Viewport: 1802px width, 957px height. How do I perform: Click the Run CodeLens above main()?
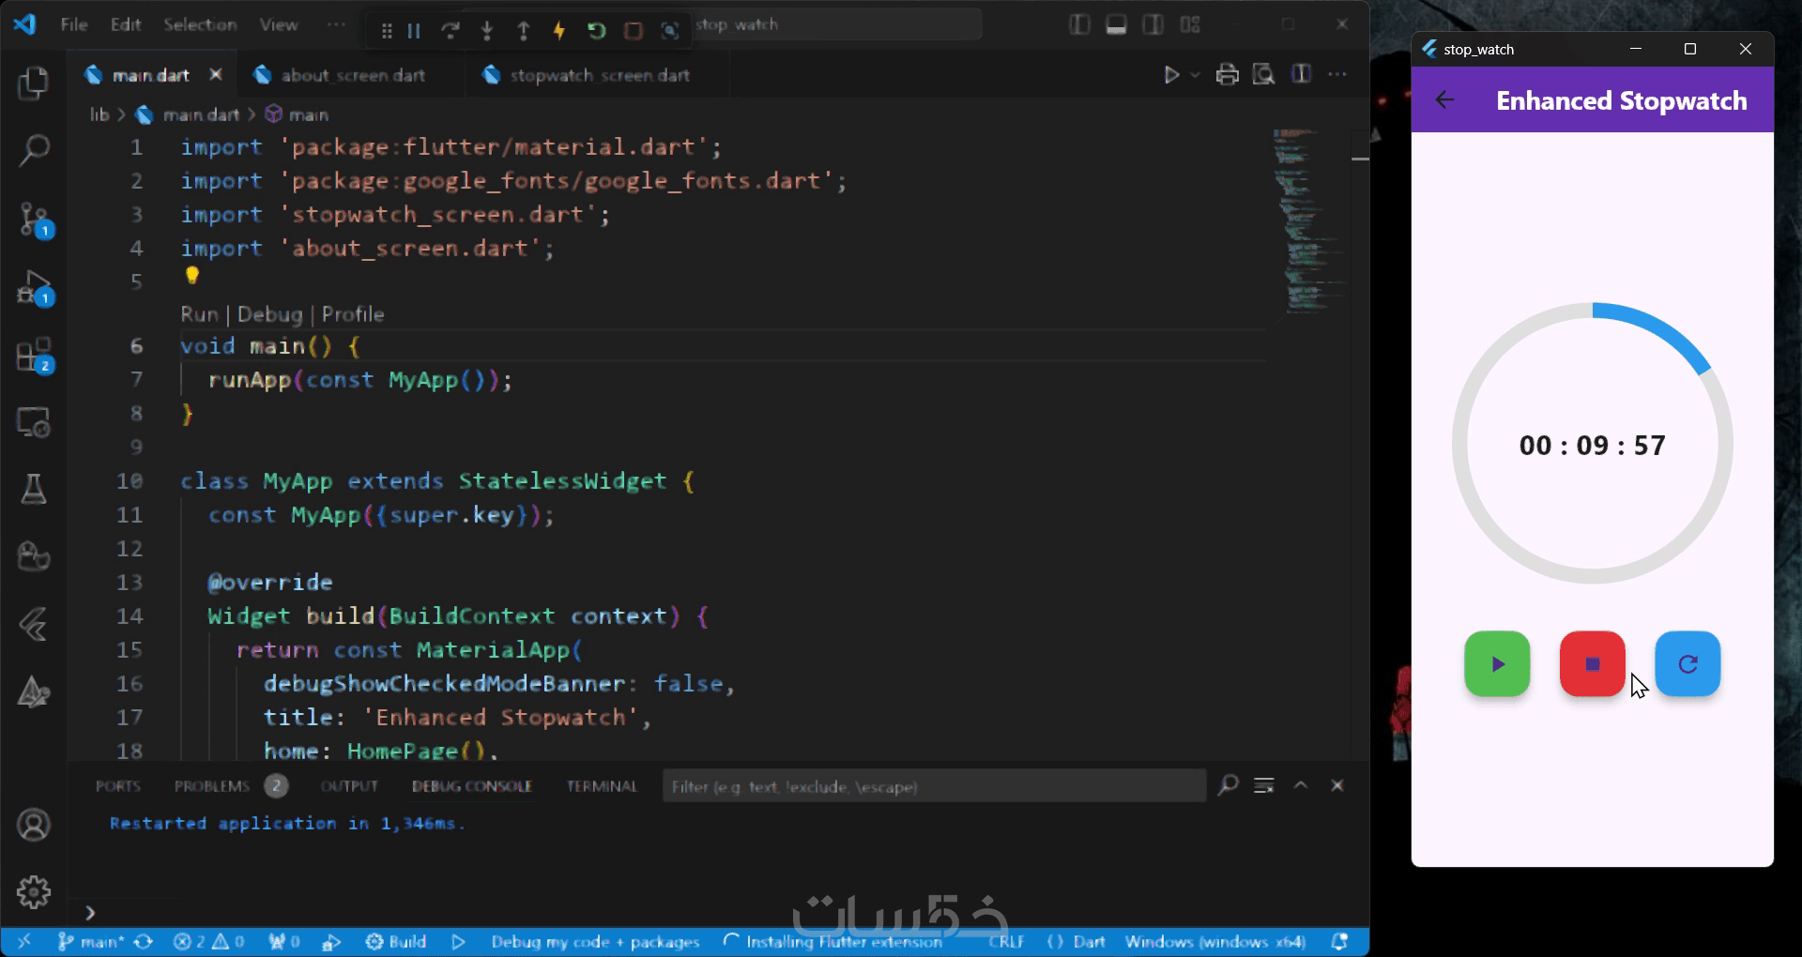point(199,314)
